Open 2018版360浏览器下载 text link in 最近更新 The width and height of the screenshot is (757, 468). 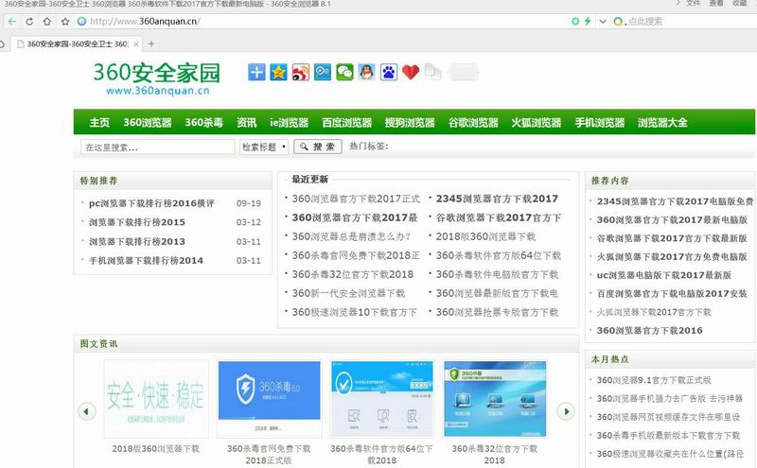pyautogui.click(x=485, y=237)
